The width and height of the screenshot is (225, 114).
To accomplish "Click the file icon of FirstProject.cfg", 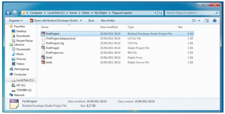I will (x=43, y=43).
